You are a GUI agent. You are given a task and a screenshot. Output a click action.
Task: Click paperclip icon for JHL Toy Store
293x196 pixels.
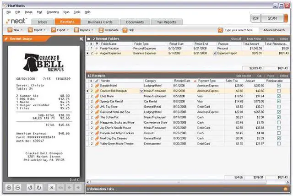[97, 107]
